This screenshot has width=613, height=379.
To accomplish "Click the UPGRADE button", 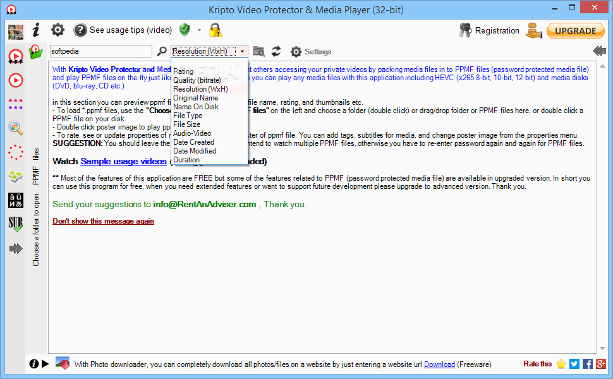I will coord(576,31).
